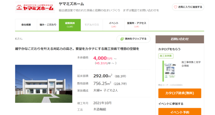Click the ヤマミズホーム company name heading
This screenshot has height=115, width=215.
coord(71,4)
